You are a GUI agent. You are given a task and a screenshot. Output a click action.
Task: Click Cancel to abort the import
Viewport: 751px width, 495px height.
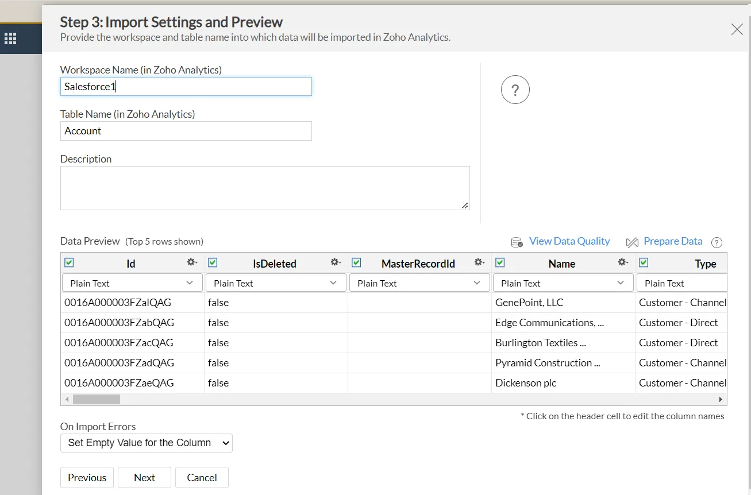pos(202,477)
